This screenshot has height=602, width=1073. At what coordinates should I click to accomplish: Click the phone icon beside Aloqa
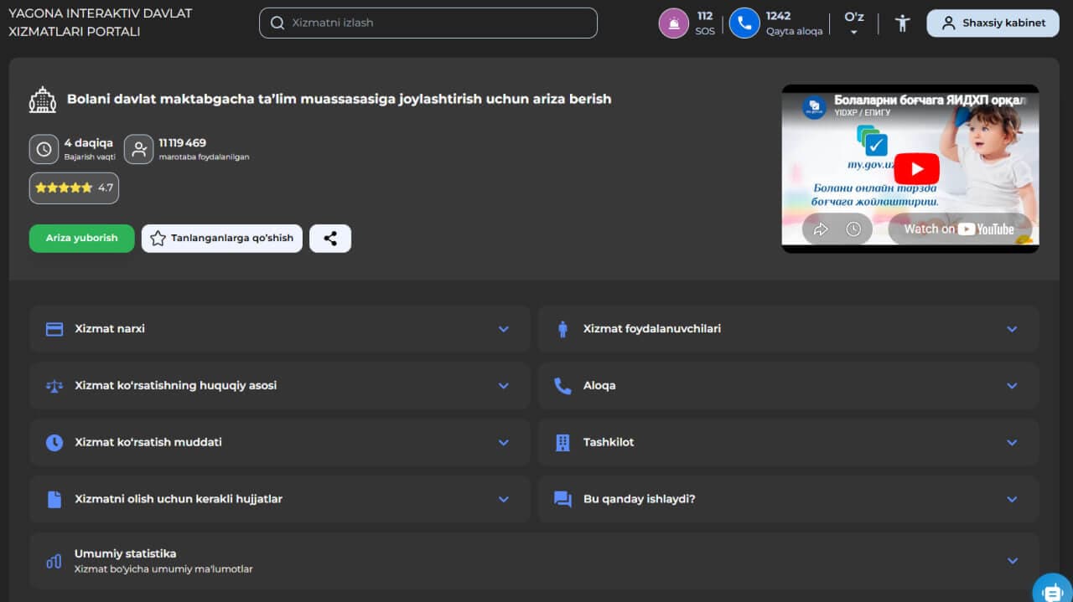[x=562, y=386]
